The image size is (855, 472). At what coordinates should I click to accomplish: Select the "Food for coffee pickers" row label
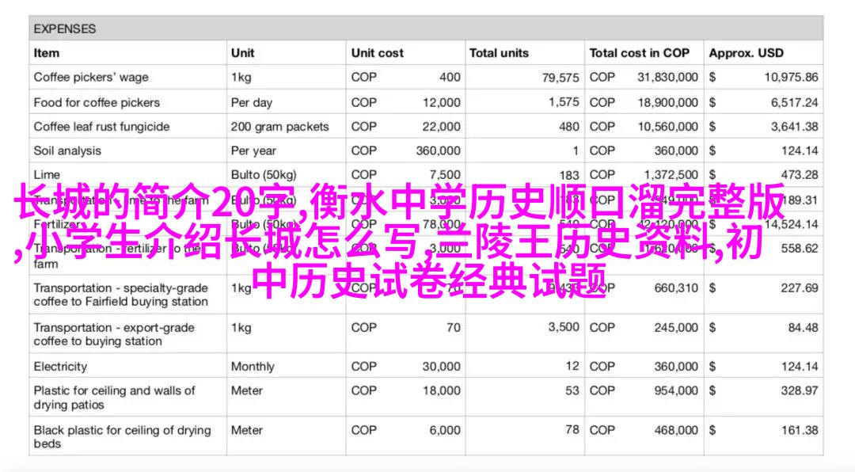(x=97, y=102)
